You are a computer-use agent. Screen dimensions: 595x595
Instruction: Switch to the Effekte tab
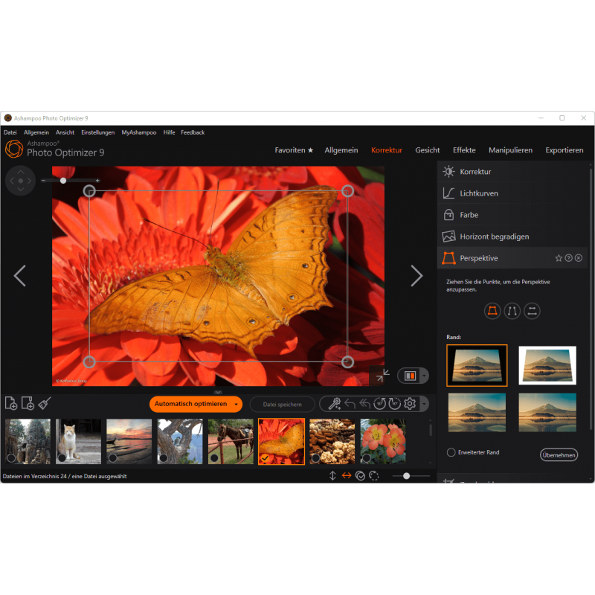pyautogui.click(x=464, y=150)
